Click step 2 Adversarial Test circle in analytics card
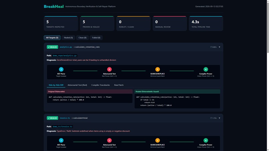Image resolution: width=269 pixels, height=151 pixels. [109, 69]
